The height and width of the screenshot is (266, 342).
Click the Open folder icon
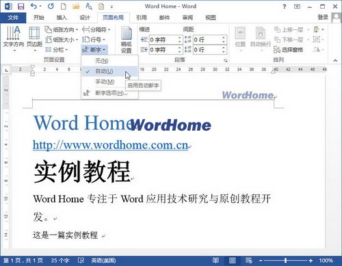click(x=76, y=6)
